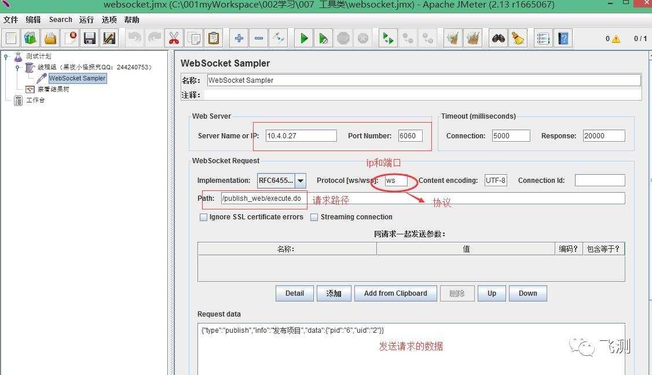The height and width of the screenshot is (375, 652).
Task: Click the Connection Id field
Action: 600,181
